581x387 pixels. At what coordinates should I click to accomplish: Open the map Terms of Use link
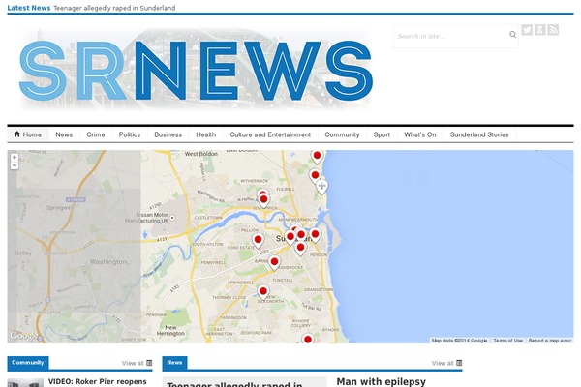point(508,341)
